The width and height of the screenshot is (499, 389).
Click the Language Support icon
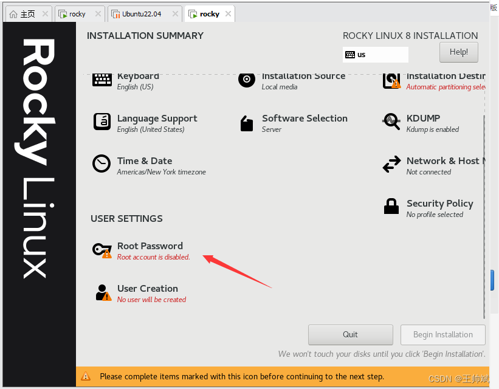click(x=102, y=122)
